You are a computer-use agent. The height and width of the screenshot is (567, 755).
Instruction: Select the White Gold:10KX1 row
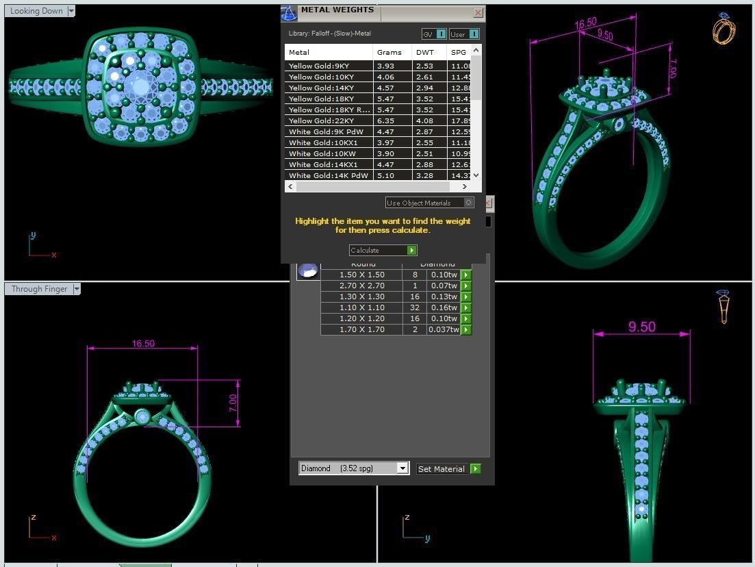click(x=378, y=142)
